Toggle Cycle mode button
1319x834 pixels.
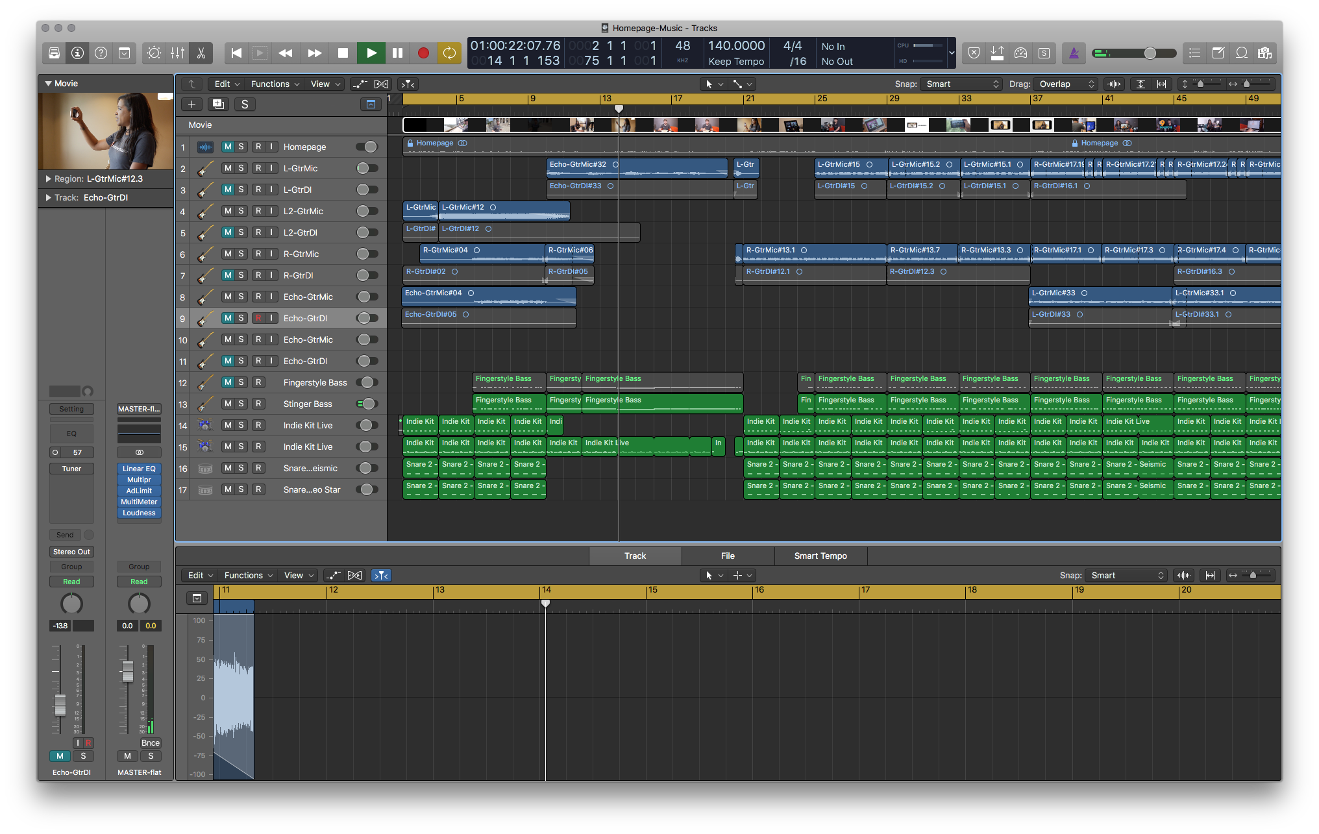[x=449, y=53]
